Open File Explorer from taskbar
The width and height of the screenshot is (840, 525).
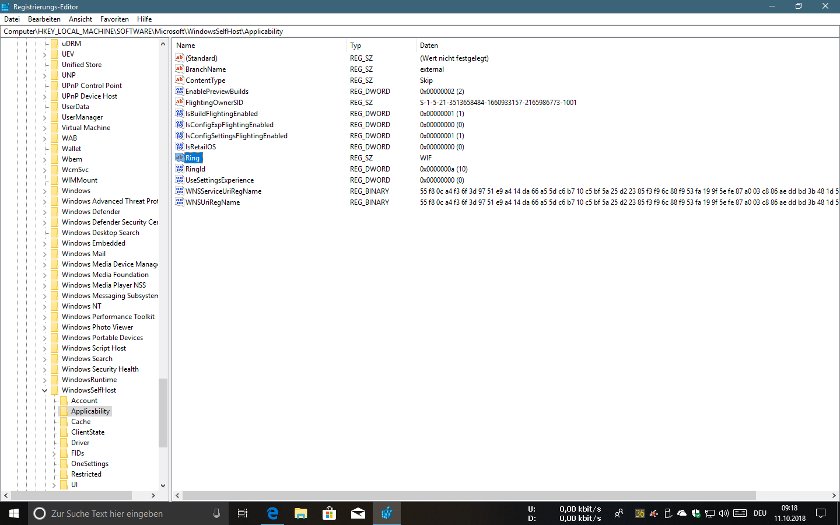[301, 513]
